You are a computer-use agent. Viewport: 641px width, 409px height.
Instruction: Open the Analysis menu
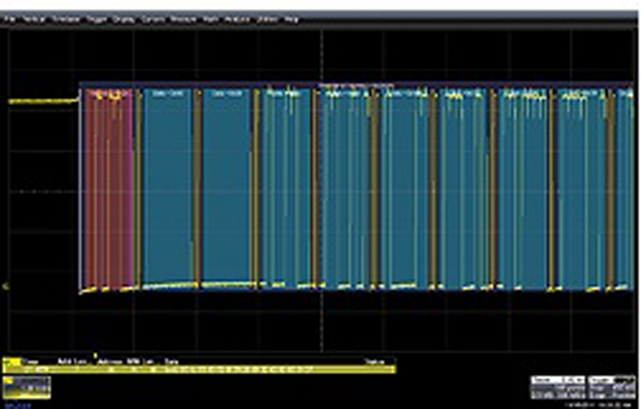pyautogui.click(x=237, y=19)
